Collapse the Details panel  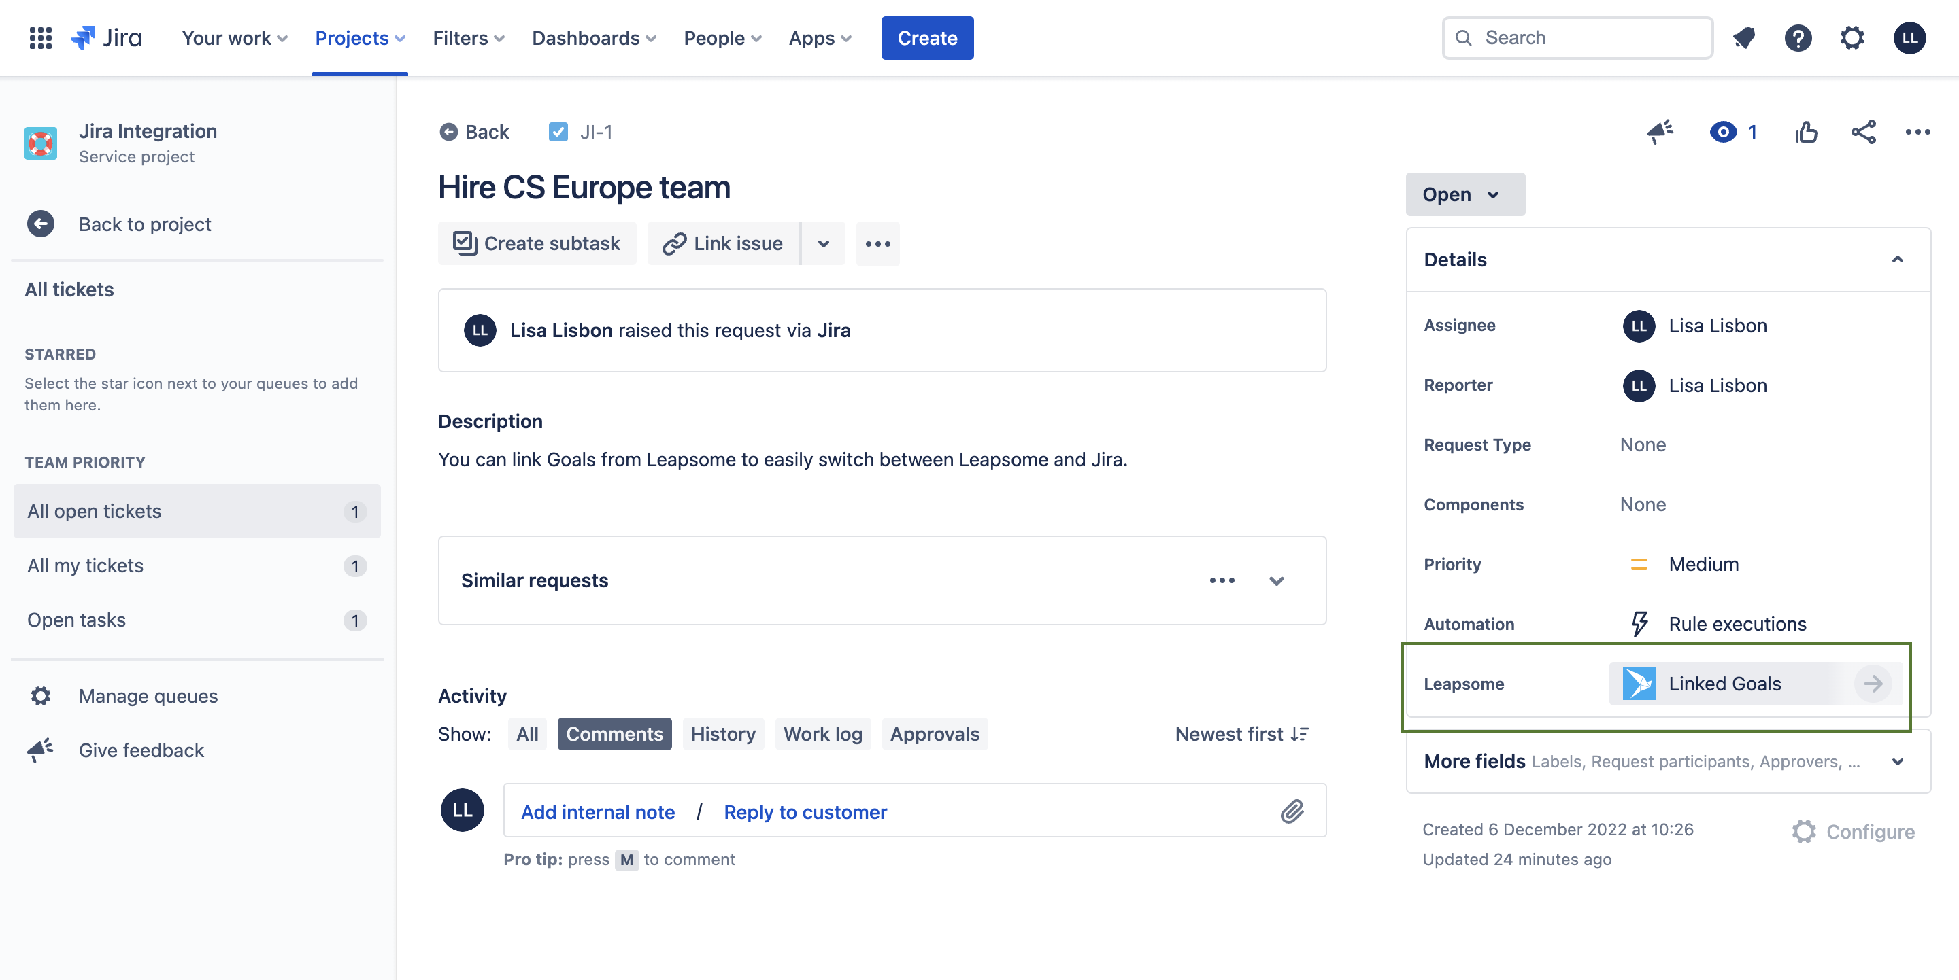[1897, 260]
